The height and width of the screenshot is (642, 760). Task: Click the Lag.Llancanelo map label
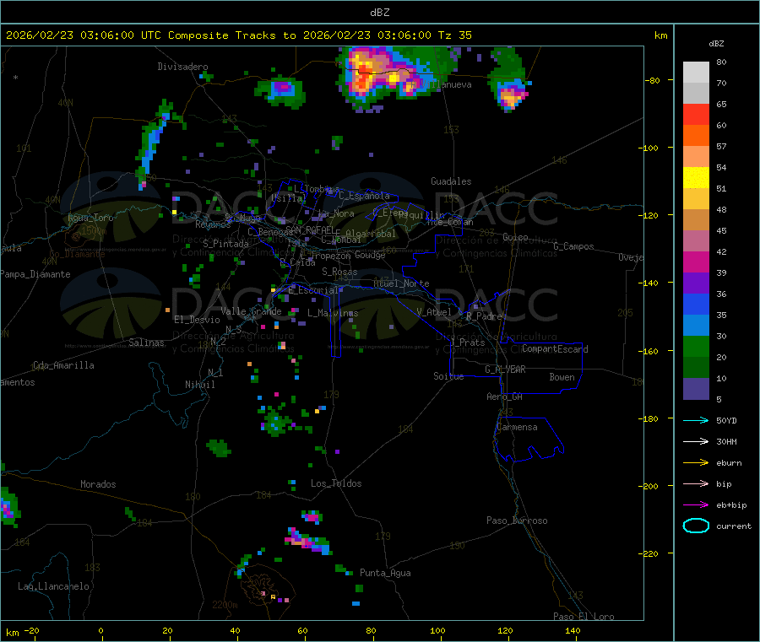pos(53,586)
